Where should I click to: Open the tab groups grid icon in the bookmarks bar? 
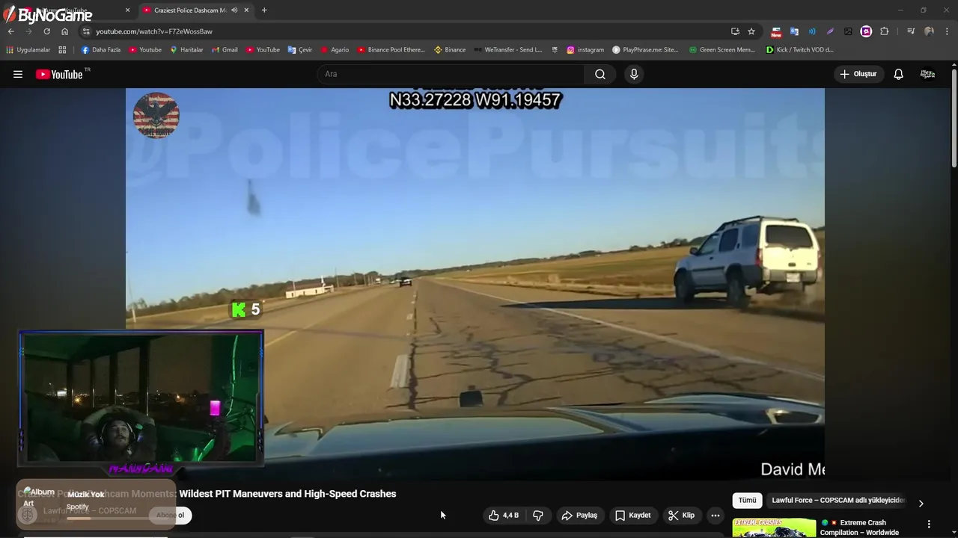62,50
